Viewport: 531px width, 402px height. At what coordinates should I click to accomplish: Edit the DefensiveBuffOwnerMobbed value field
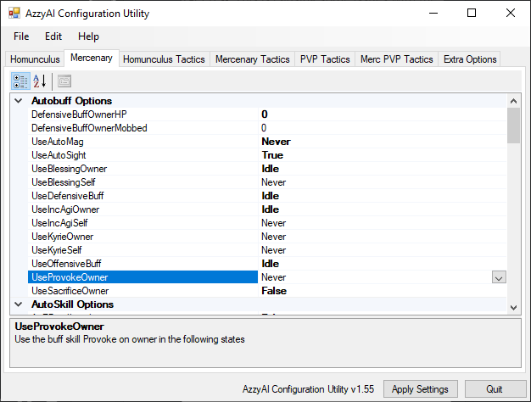pos(383,128)
